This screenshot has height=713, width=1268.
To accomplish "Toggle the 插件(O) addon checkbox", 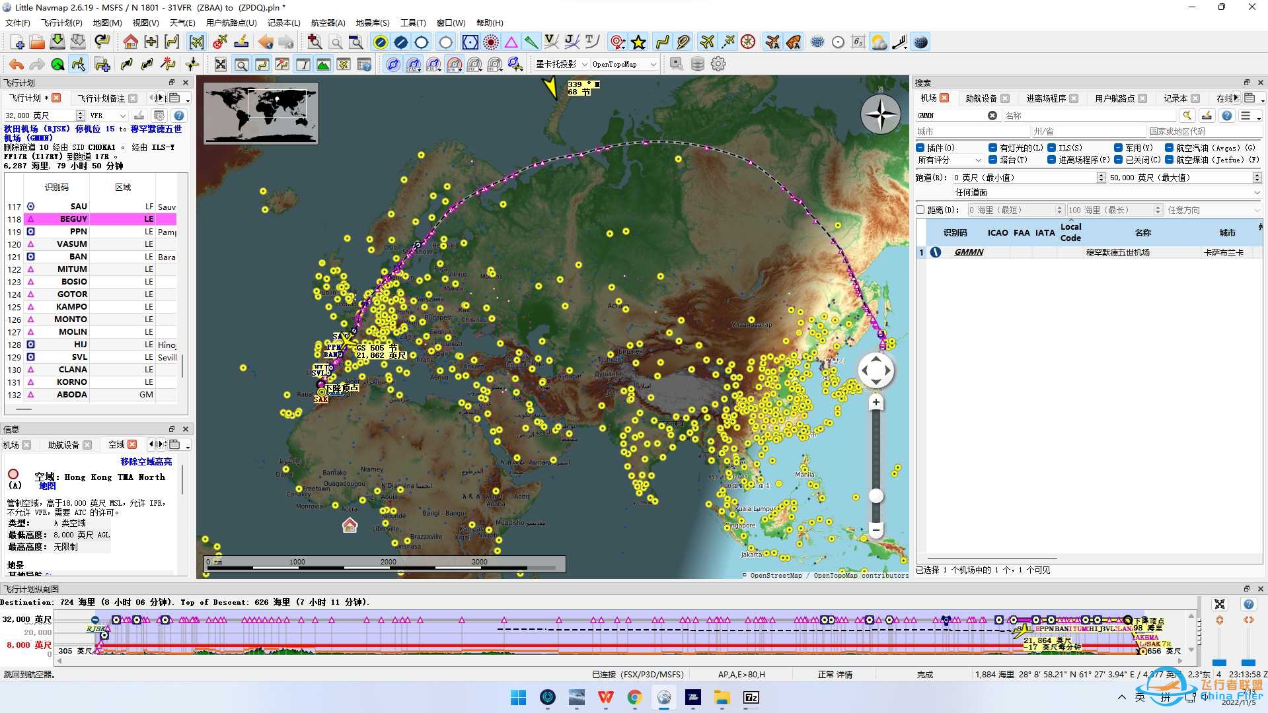I will [x=920, y=147].
